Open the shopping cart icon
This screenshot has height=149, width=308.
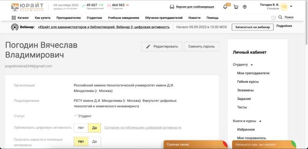[236, 7]
